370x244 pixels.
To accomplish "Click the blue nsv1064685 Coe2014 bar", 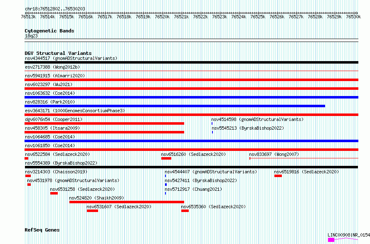I will tap(191, 141).
